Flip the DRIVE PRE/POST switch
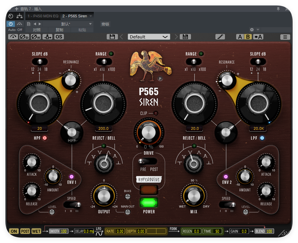 148,161
